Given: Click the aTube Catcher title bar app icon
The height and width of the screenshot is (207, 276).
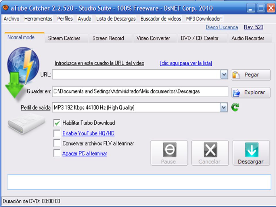Looking at the screenshot, I should (5, 8).
